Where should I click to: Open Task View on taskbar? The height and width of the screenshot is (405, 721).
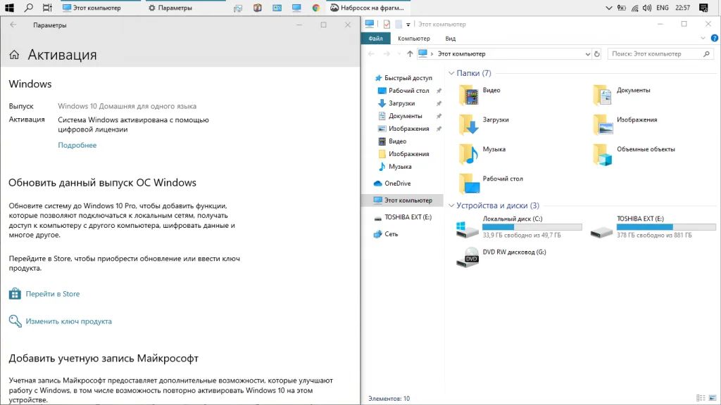(x=47, y=8)
